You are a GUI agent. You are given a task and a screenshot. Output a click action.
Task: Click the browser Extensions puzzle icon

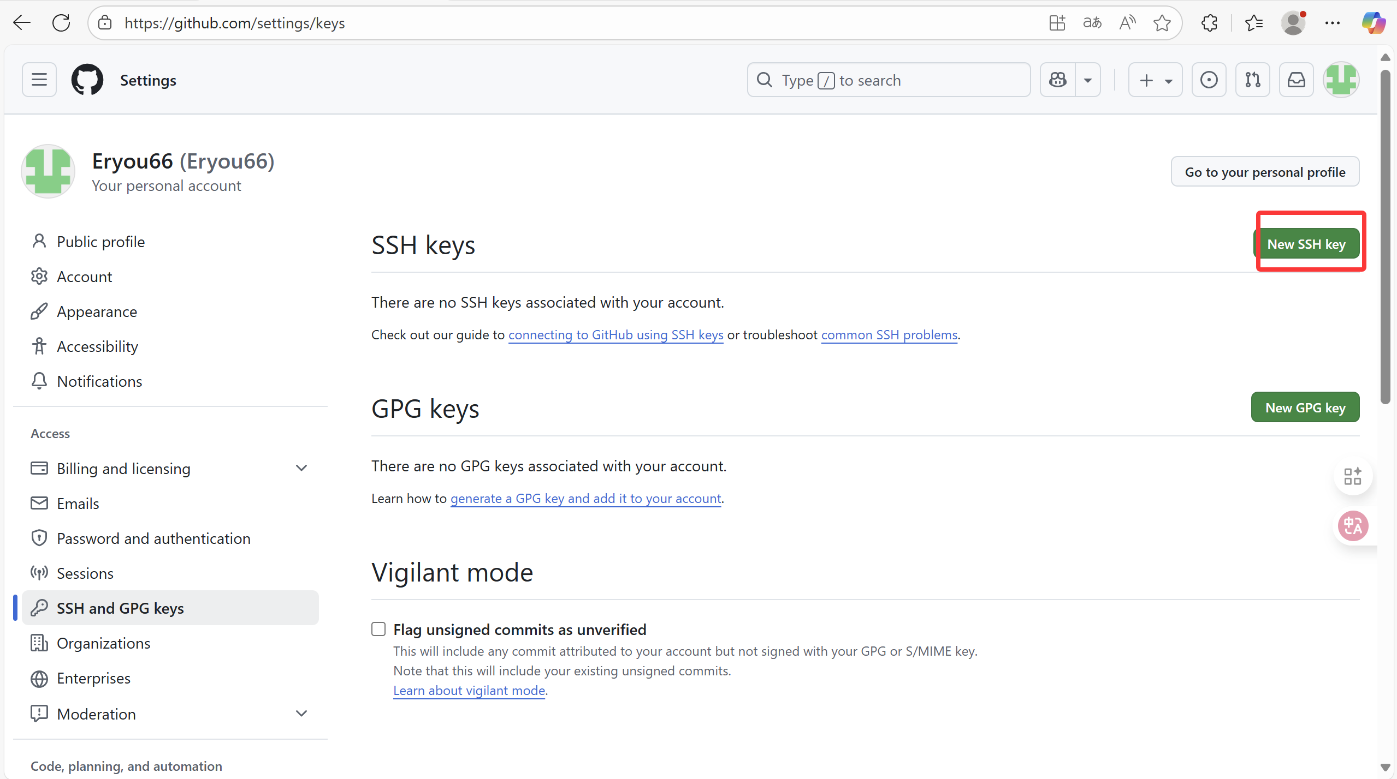[1210, 23]
